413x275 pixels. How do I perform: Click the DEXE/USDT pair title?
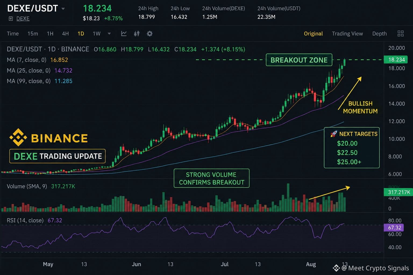click(33, 8)
